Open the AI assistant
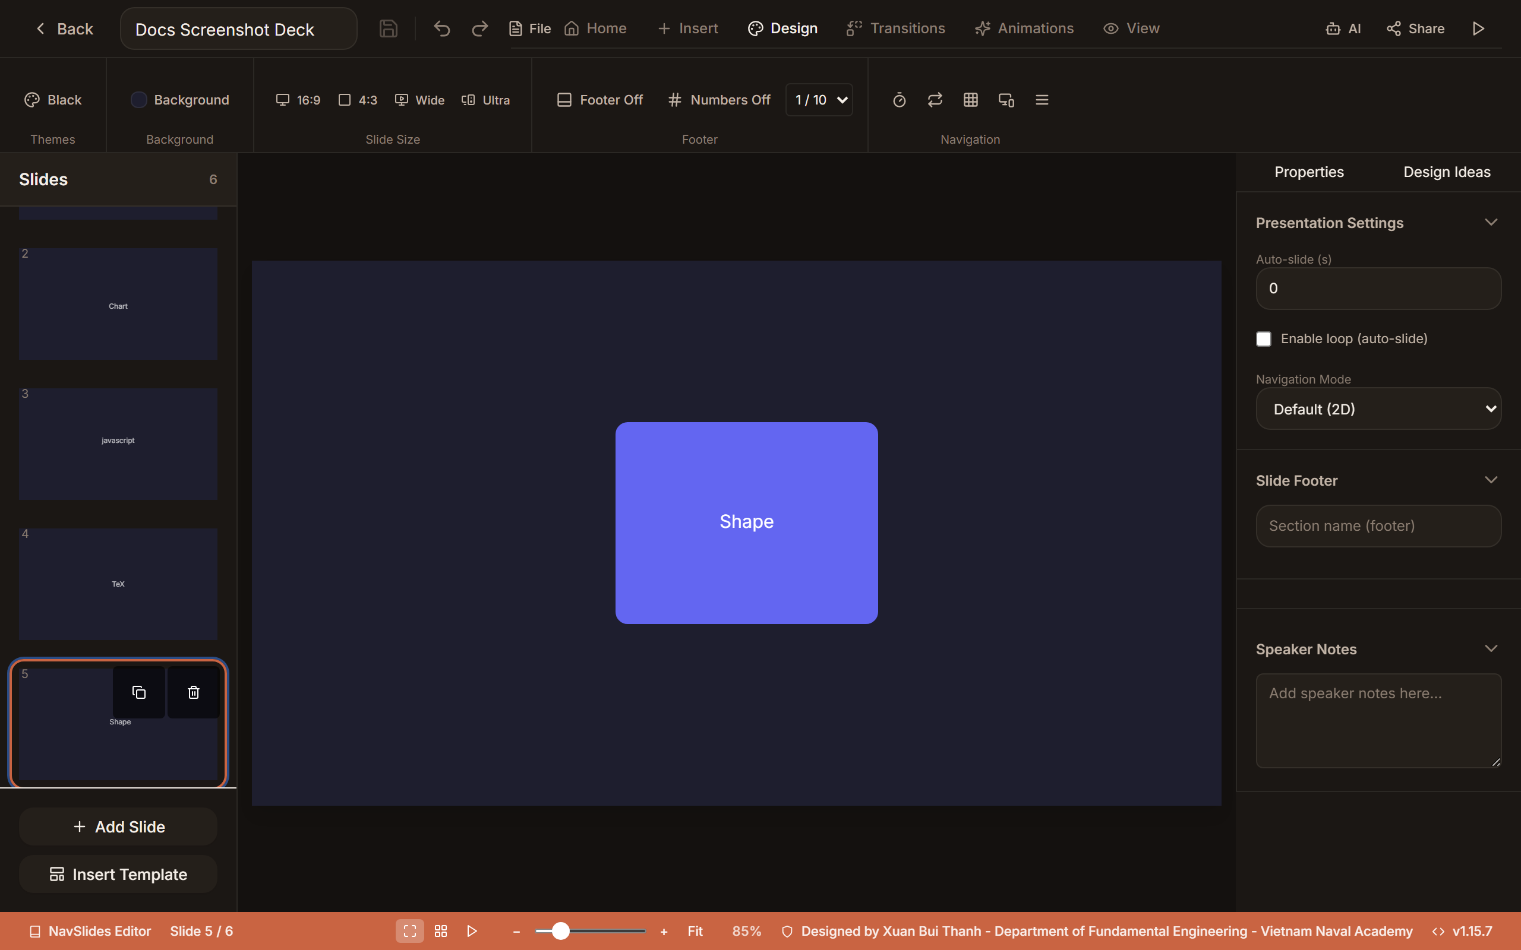Screen dimensions: 1521x950 click(1343, 29)
